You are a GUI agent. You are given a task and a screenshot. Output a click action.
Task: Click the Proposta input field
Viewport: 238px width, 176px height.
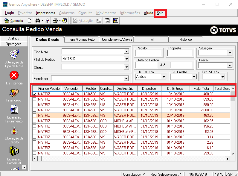tap(180, 53)
